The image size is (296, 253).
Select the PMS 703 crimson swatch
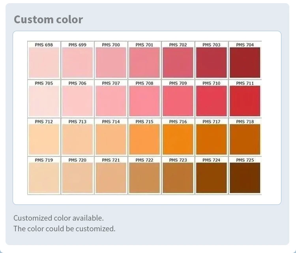click(x=212, y=62)
